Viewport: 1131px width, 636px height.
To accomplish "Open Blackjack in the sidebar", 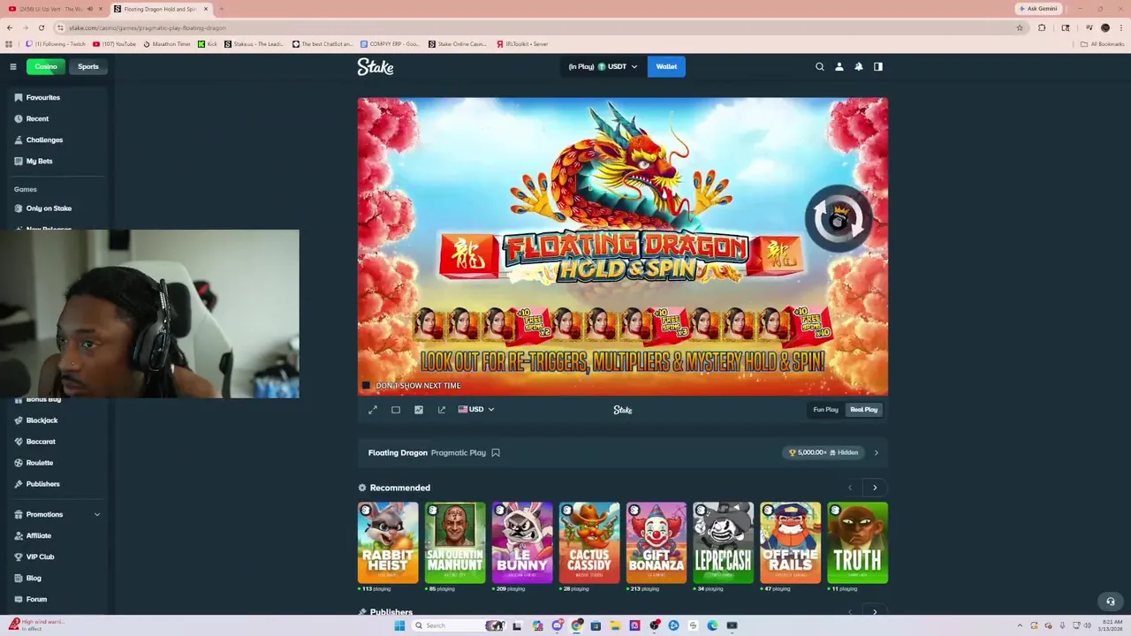I will click(42, 420).
